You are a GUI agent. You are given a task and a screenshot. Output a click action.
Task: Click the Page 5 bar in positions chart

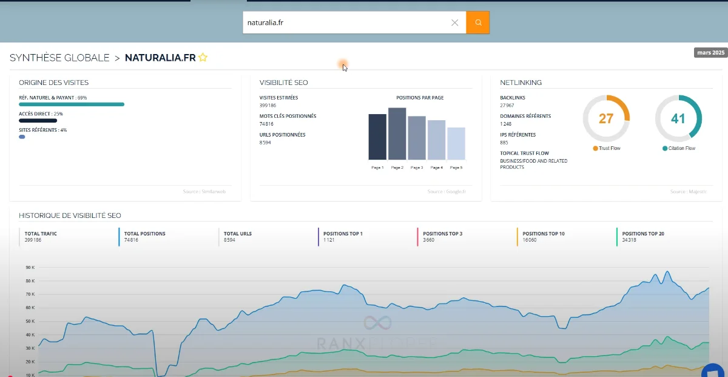tap(456, 143)
